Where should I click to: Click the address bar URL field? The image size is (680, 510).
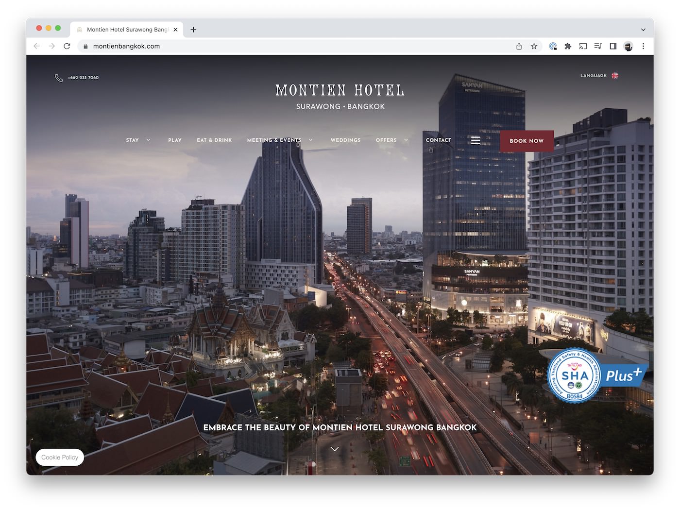[x=291, y=46]
